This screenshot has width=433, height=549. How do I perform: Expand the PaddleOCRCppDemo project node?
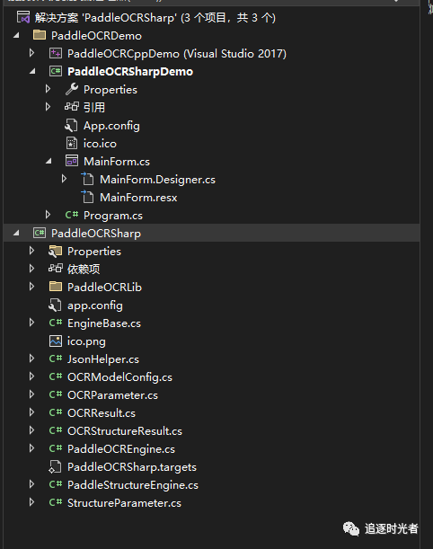point(31,53)
